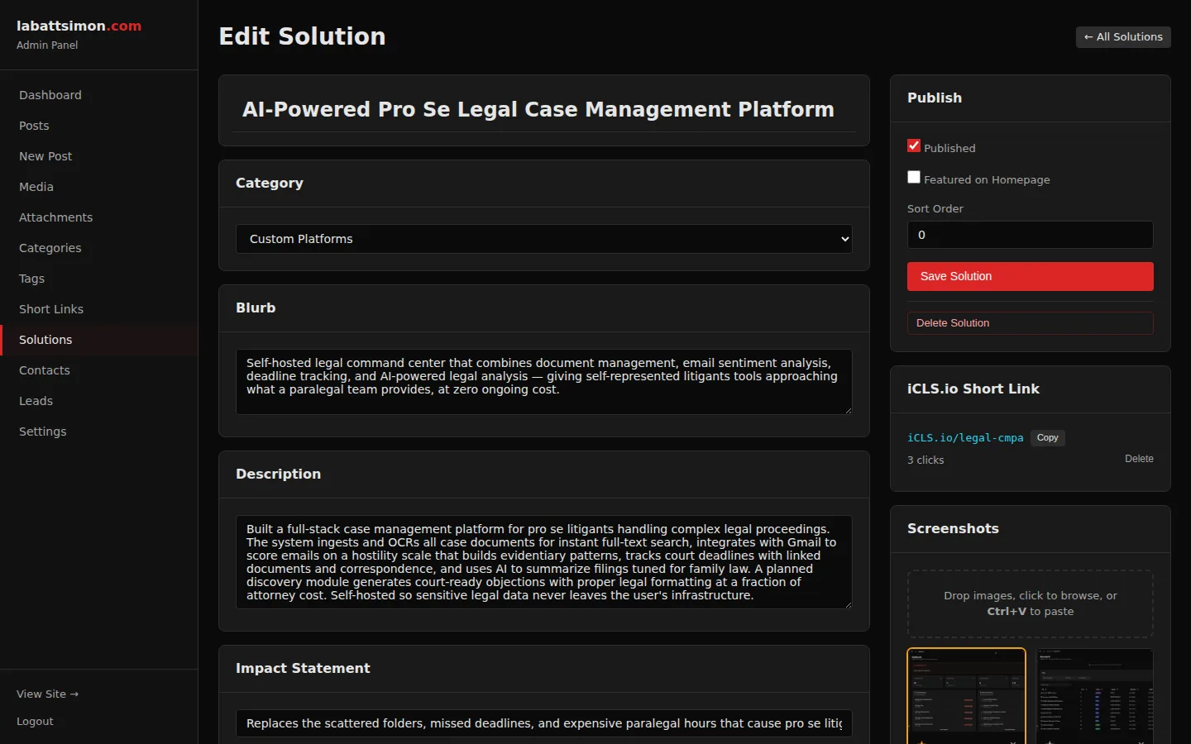This screenshot has height=744, width=1191.
Task: Click Save Solution
Action: pos(1030,276)
